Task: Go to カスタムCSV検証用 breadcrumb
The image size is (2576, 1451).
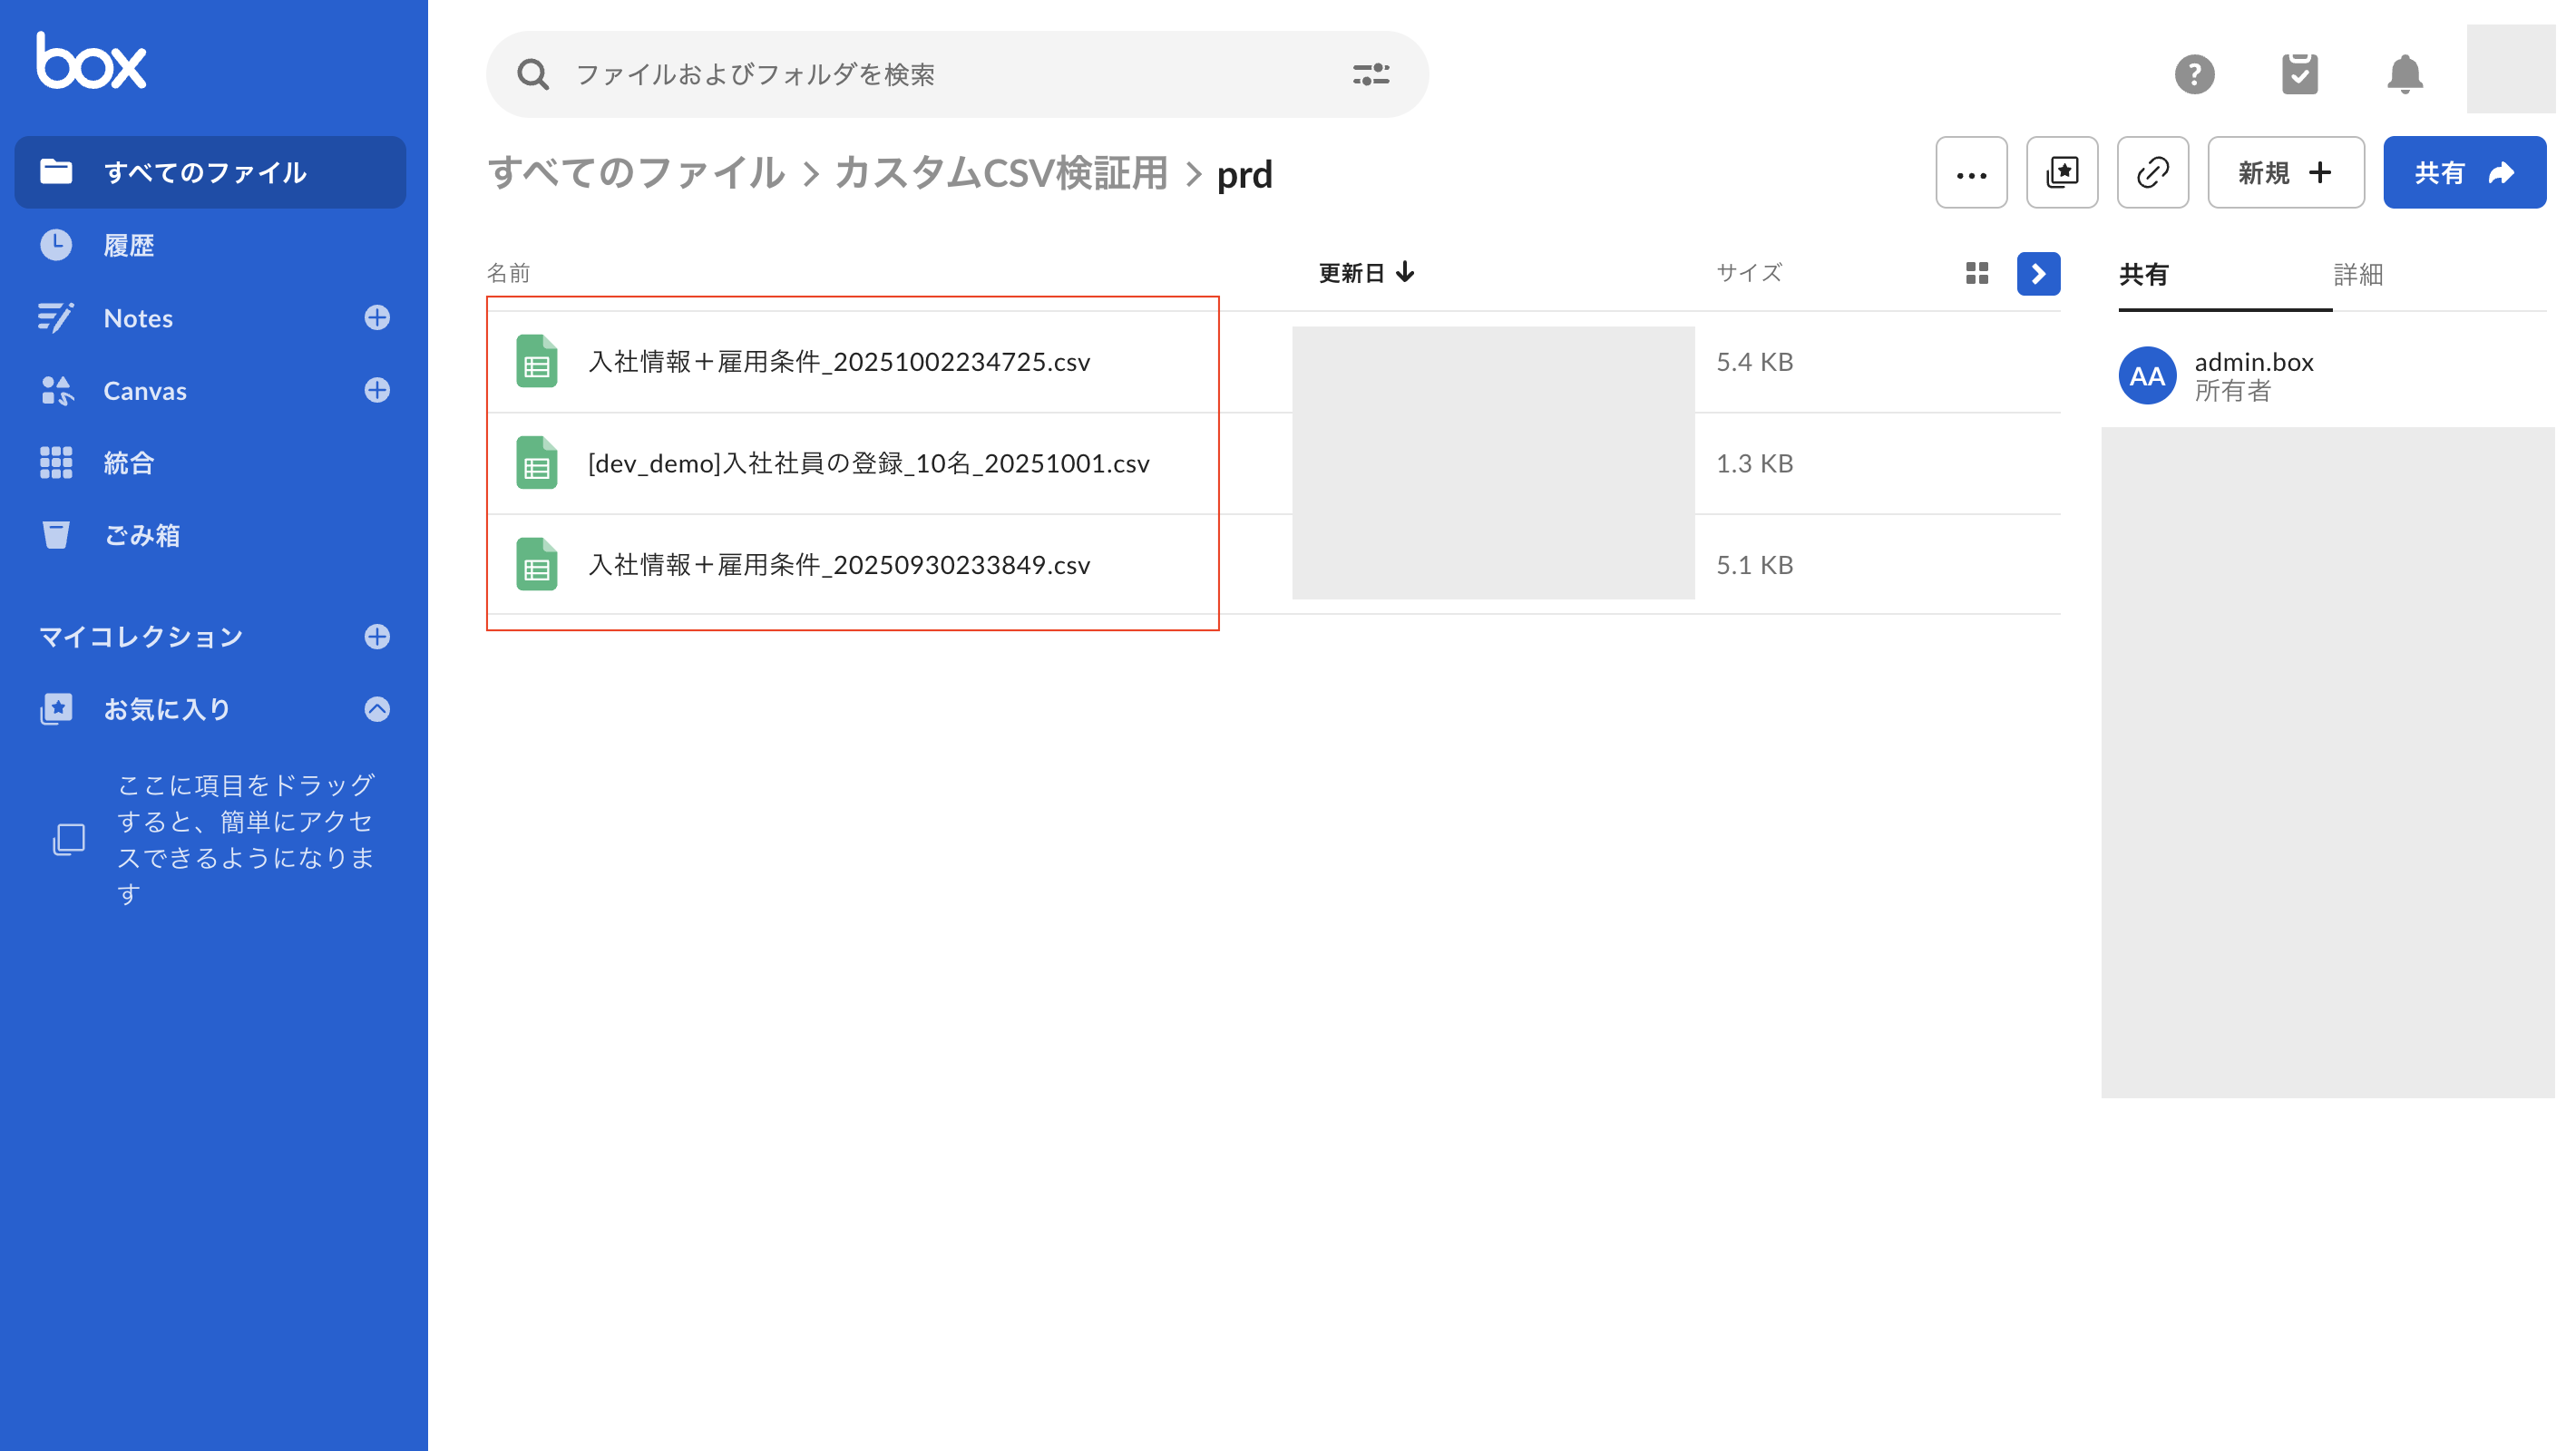Action: tap(1001, 174)
